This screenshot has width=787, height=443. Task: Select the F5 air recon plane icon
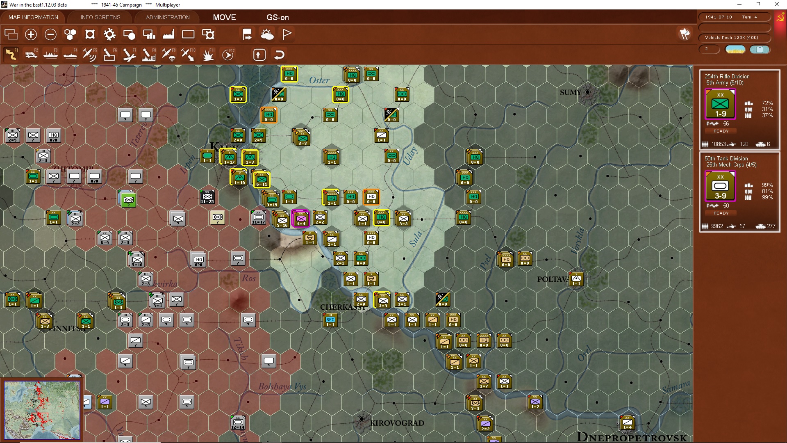coord(90,55)
